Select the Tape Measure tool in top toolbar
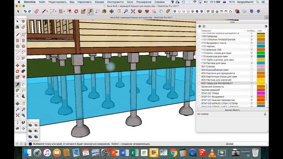The image size is (283, 159). [x=90, y=11]
